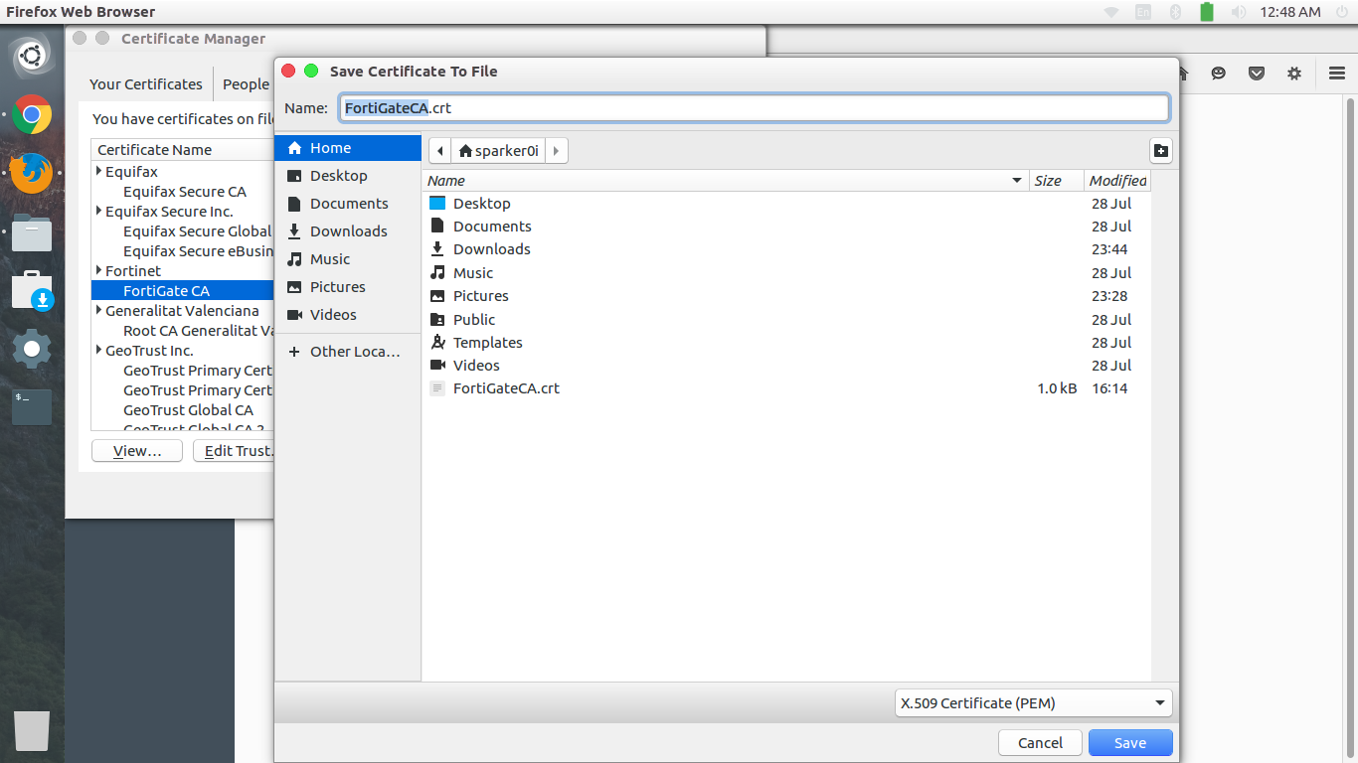Launch Chrome from the dock
The height and width of the screenshot is (763, 1358).
click(x=31, y=115)
